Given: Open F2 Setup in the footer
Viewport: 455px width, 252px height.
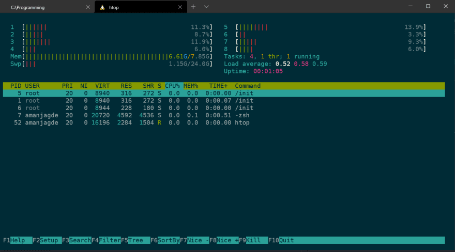Looking at the screenshot, I should 47,240.
